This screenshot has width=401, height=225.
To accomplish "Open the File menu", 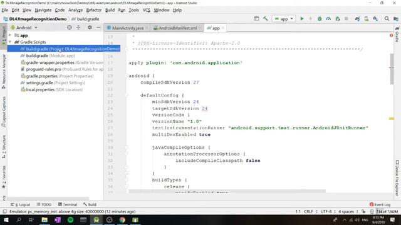I will (5, 10).
